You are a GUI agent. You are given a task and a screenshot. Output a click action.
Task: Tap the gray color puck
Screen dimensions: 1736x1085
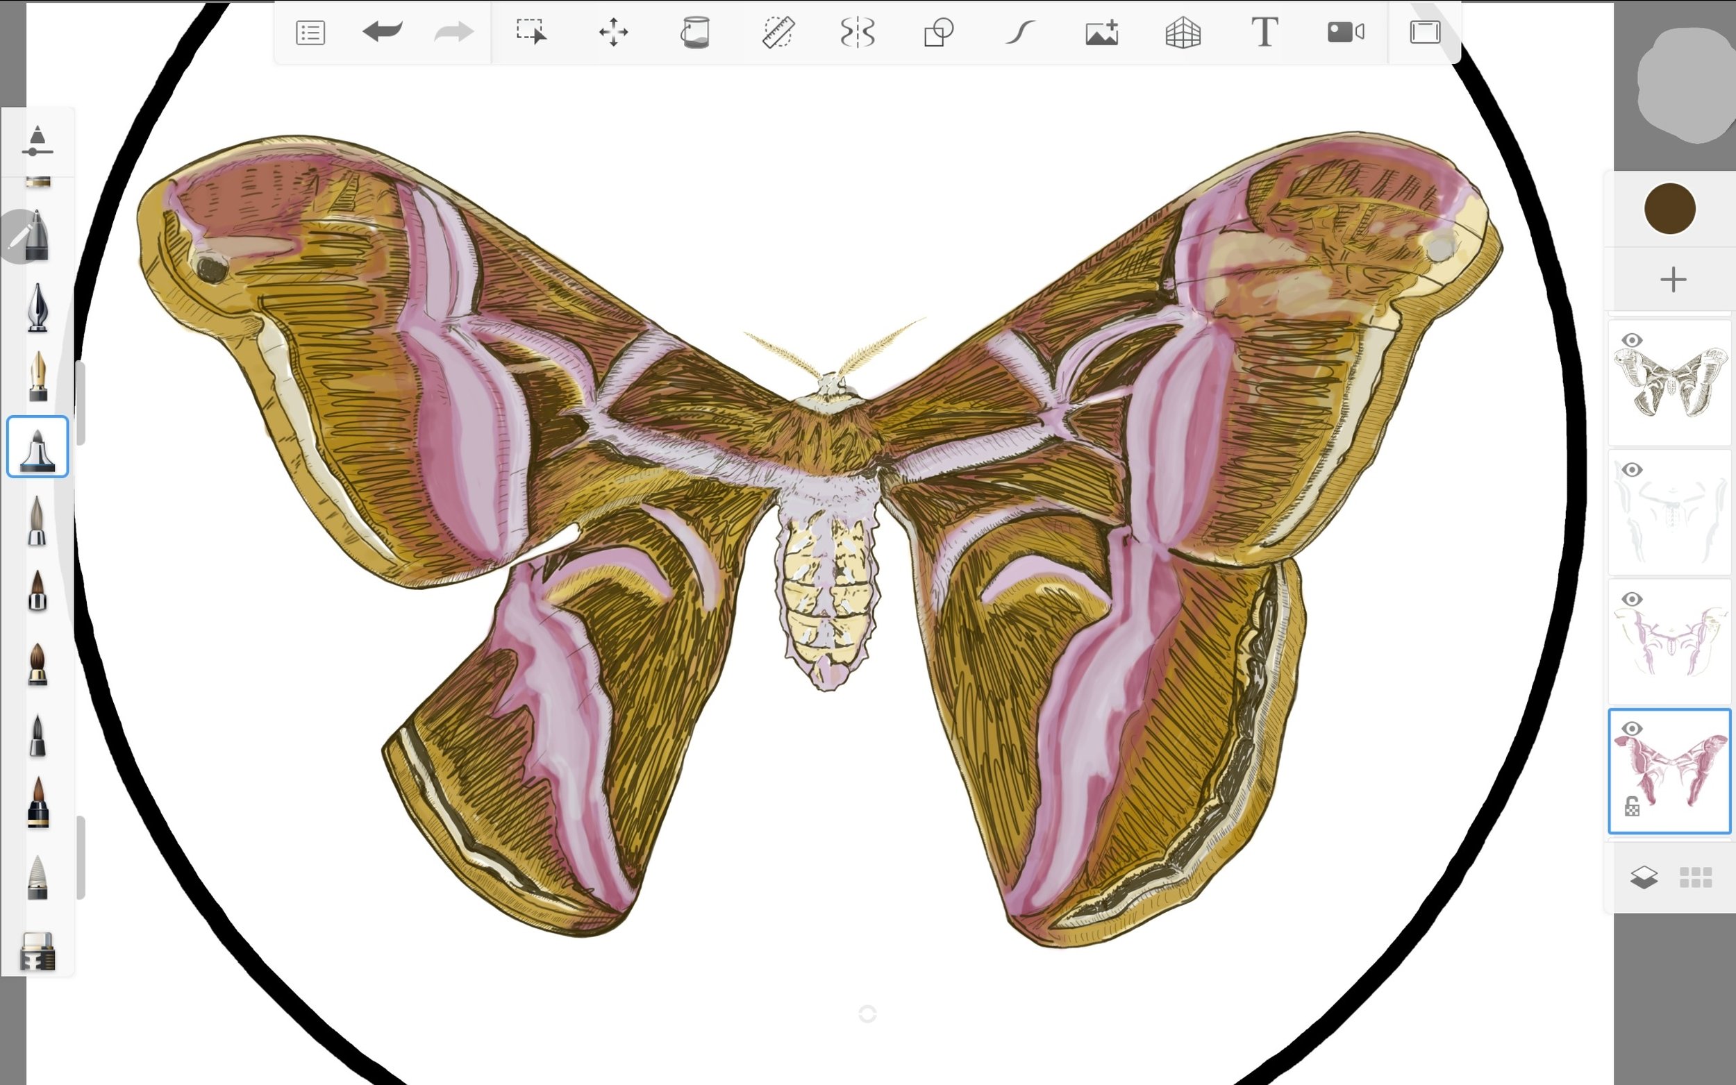point(1687,85)
